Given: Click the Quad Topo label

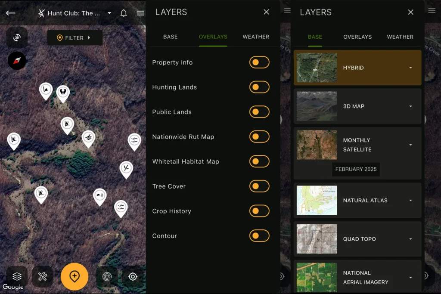Looking at the screenshot, I should [360, 239].
